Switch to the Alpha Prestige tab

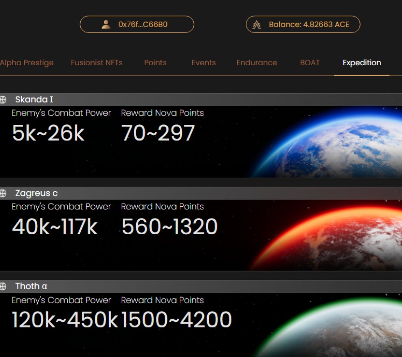pyautogui.click(x=27, y=62)
